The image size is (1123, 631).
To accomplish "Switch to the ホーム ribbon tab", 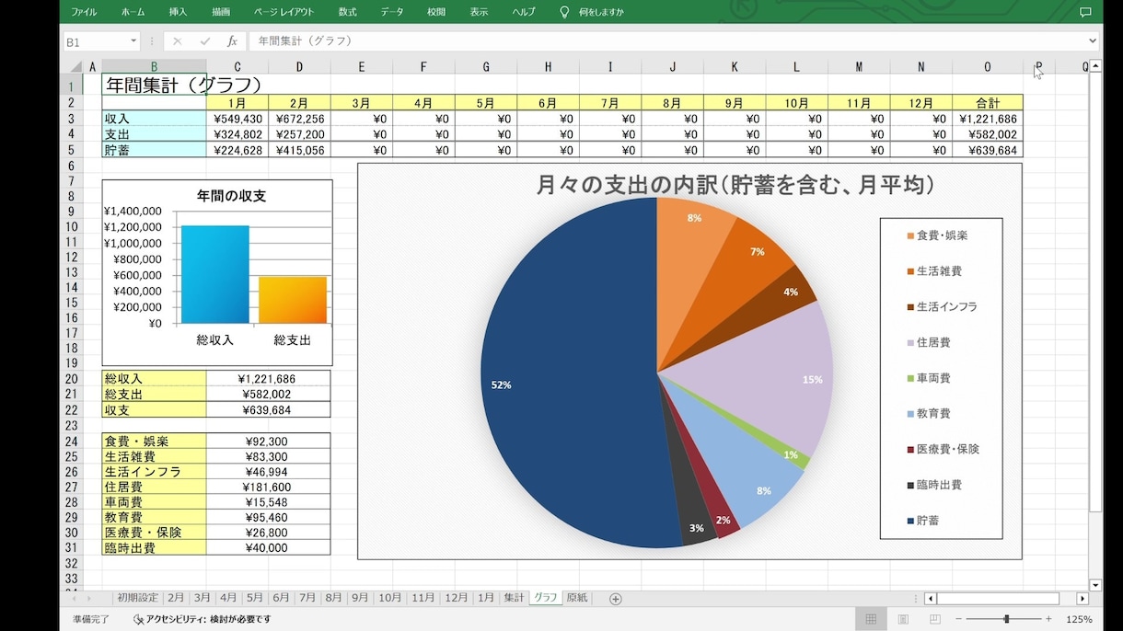I will [133, 12].
